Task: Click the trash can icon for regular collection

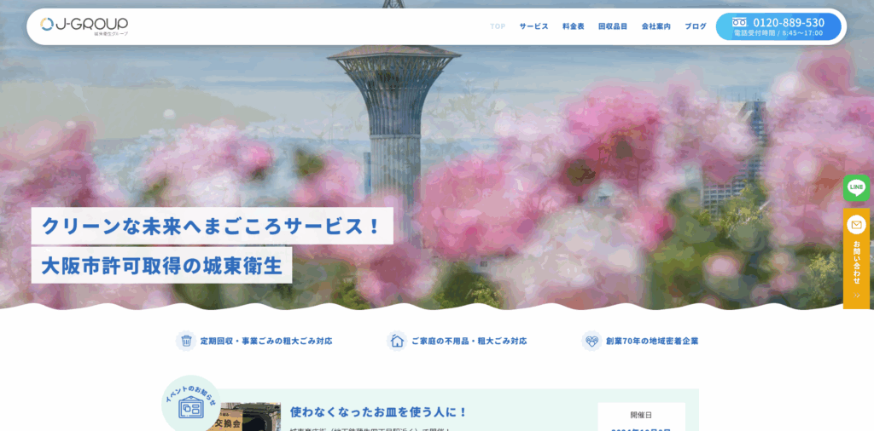Action: point(185,341)
